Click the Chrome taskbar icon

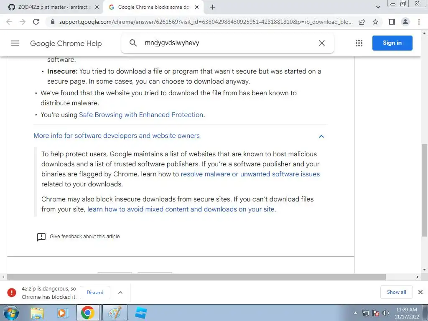87,313
